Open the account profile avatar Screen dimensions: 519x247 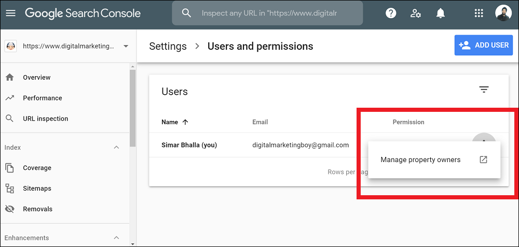pyautogui.click(x=503, y=13)
